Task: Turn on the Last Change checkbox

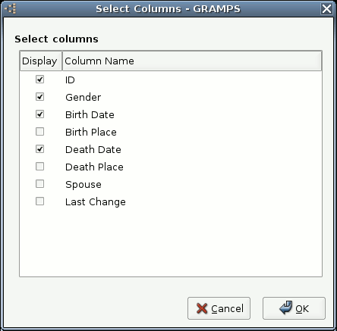Action: coord(39,201)
